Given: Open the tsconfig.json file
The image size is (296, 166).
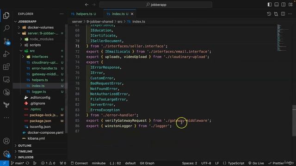Looking at the screenshot, I should (40, 127).
